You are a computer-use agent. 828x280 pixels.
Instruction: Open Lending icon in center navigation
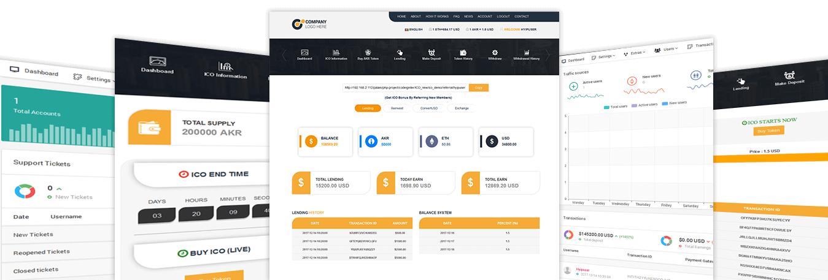[400, 52]
